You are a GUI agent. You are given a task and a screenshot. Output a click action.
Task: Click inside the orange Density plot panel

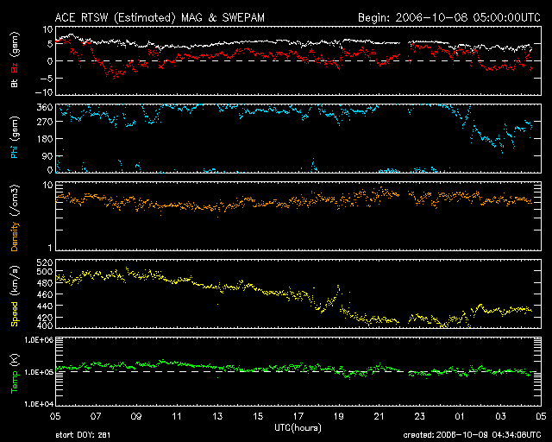[x=298, y=216]
